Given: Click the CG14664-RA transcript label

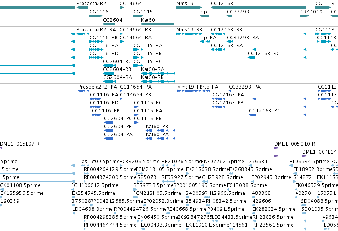Looking at the screenshot, I should 135,37.
